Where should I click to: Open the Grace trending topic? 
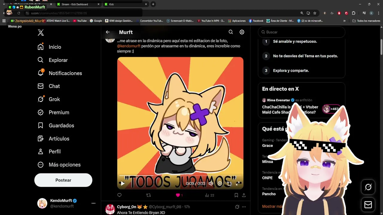(x=268, y=145)
